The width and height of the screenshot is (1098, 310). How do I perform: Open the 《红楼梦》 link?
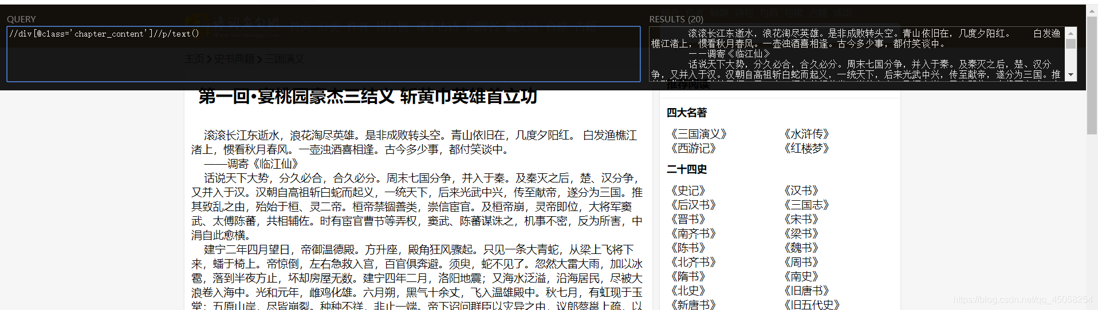click(806, 148)
